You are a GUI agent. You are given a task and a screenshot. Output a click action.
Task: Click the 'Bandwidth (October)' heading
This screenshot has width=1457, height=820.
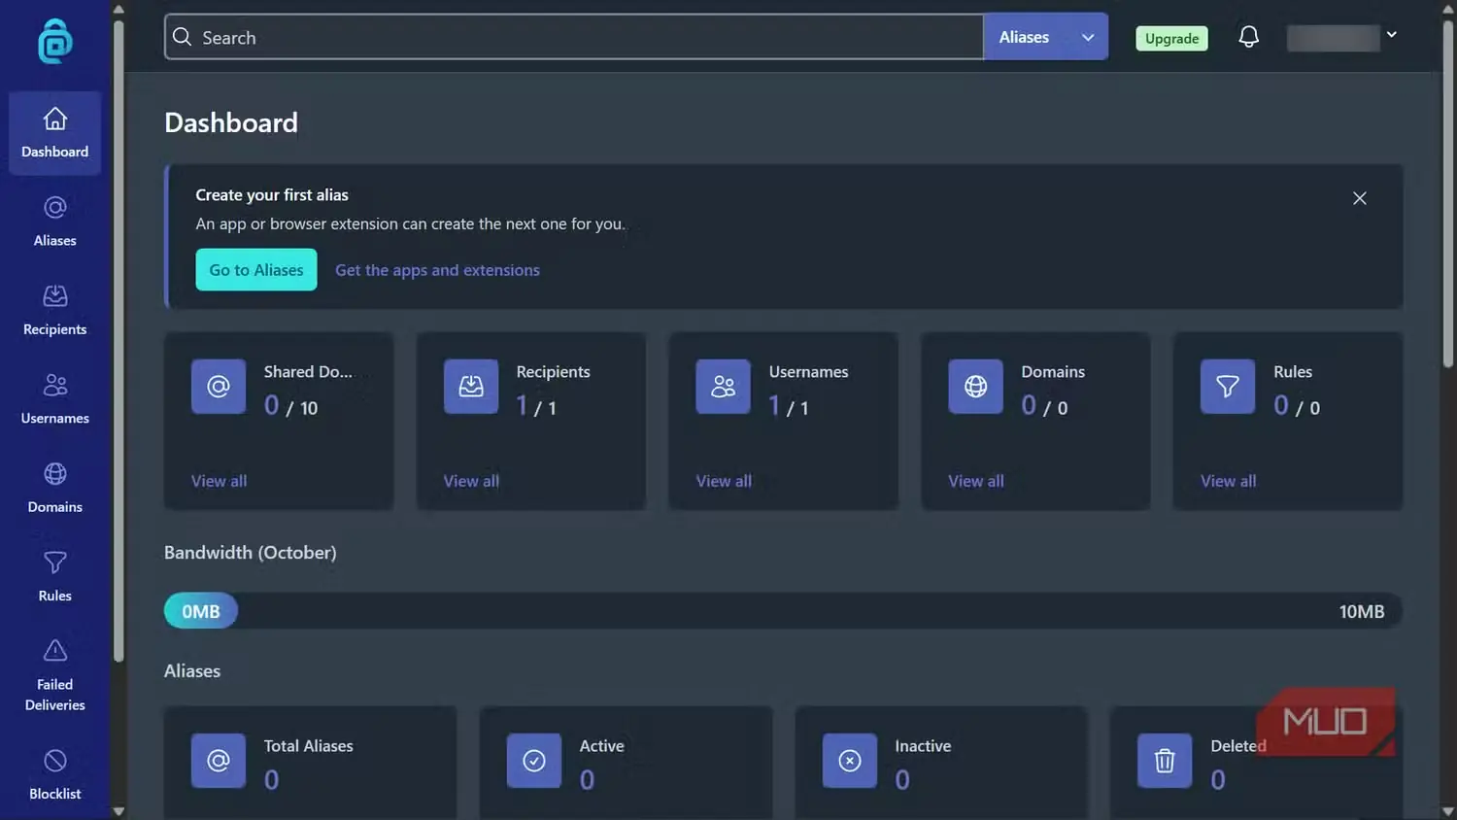pyautogui.click(x=251, y=552)
